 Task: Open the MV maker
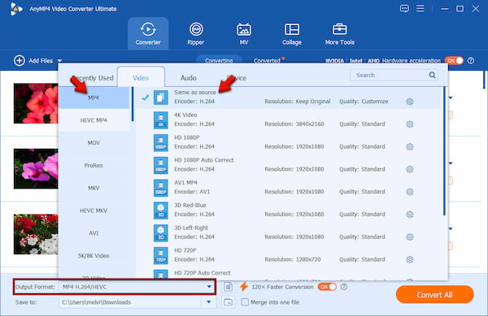click(x=244, y=33)
